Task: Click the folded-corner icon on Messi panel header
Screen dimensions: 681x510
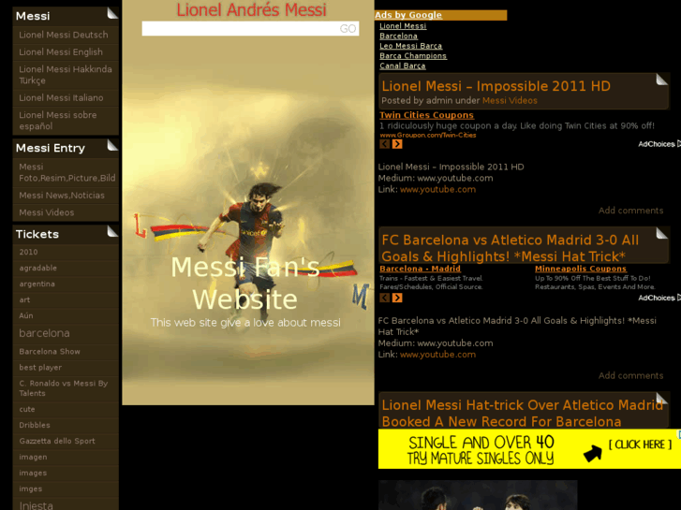Action: click(x=112, y=13)
